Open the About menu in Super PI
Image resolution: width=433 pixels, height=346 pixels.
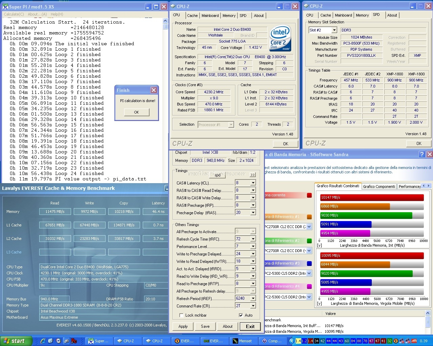(37, 14)
